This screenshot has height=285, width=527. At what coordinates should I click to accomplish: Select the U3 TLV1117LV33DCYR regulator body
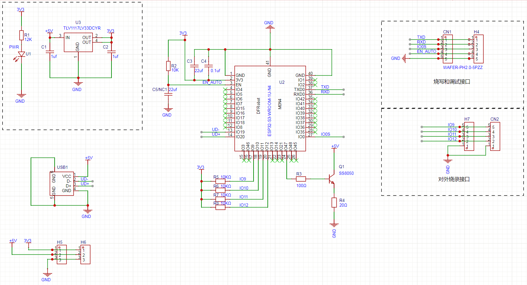(x=78, y=43)
